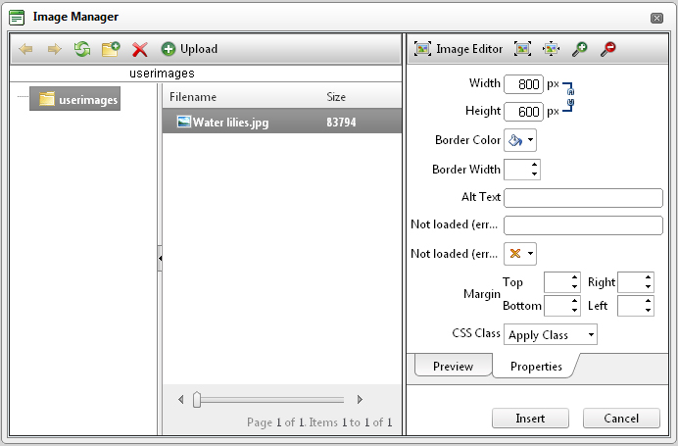Sort by the Size column header
This screenshot has height=446, width=678.
[x=336, y=97]
